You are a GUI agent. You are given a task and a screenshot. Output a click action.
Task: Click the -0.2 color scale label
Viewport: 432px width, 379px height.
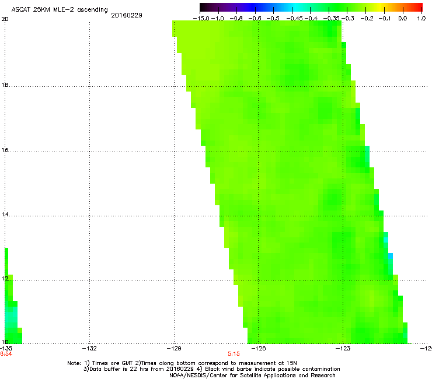click(x=367, y=19)
